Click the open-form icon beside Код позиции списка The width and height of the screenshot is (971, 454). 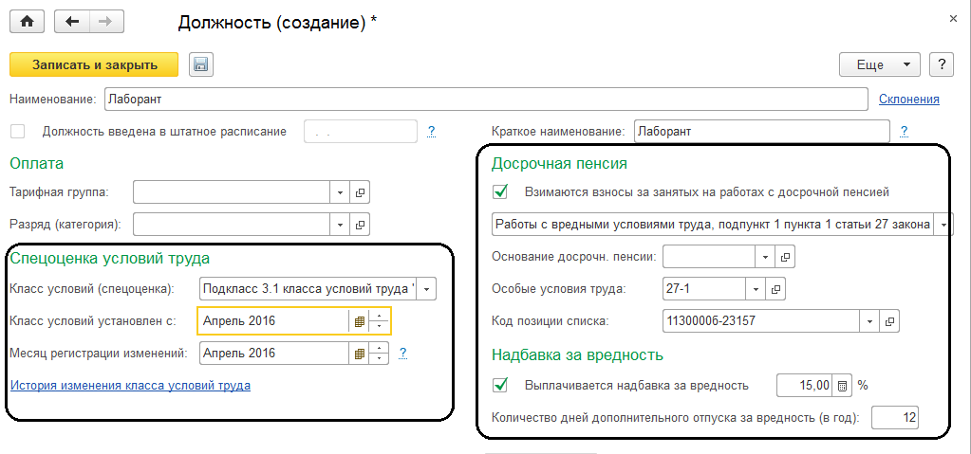(x=889, y=321)
